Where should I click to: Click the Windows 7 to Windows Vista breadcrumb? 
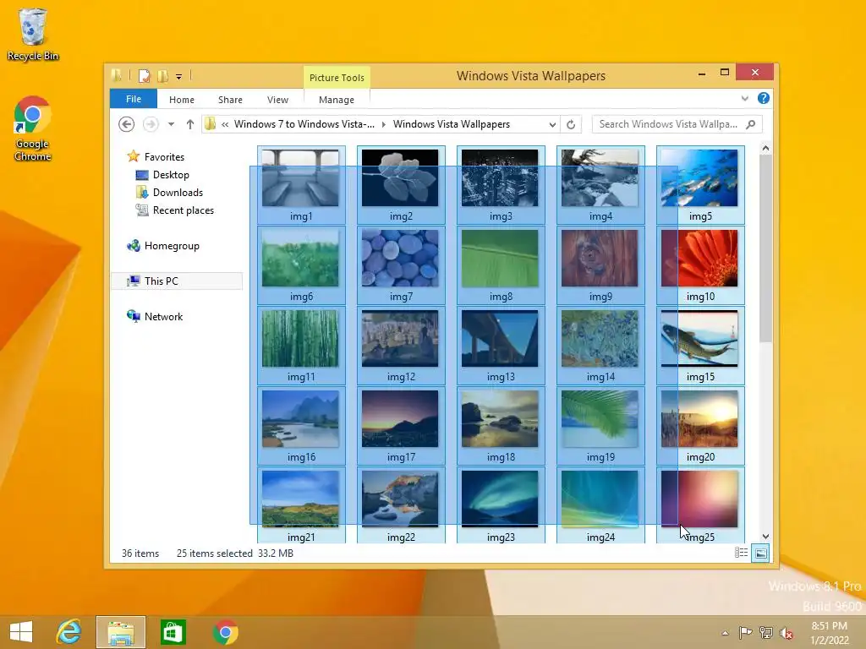[x=304, y=124]
